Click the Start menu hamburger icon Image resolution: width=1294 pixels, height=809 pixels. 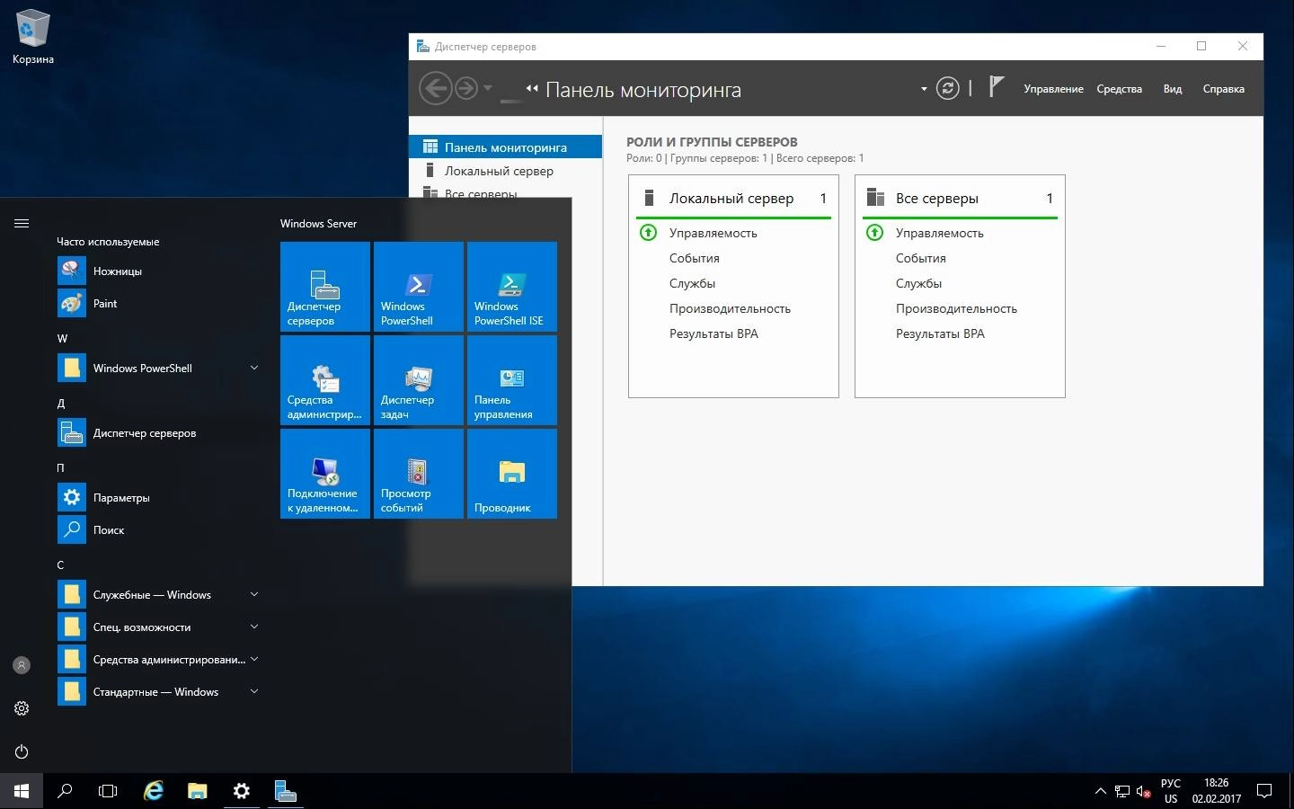22,224
